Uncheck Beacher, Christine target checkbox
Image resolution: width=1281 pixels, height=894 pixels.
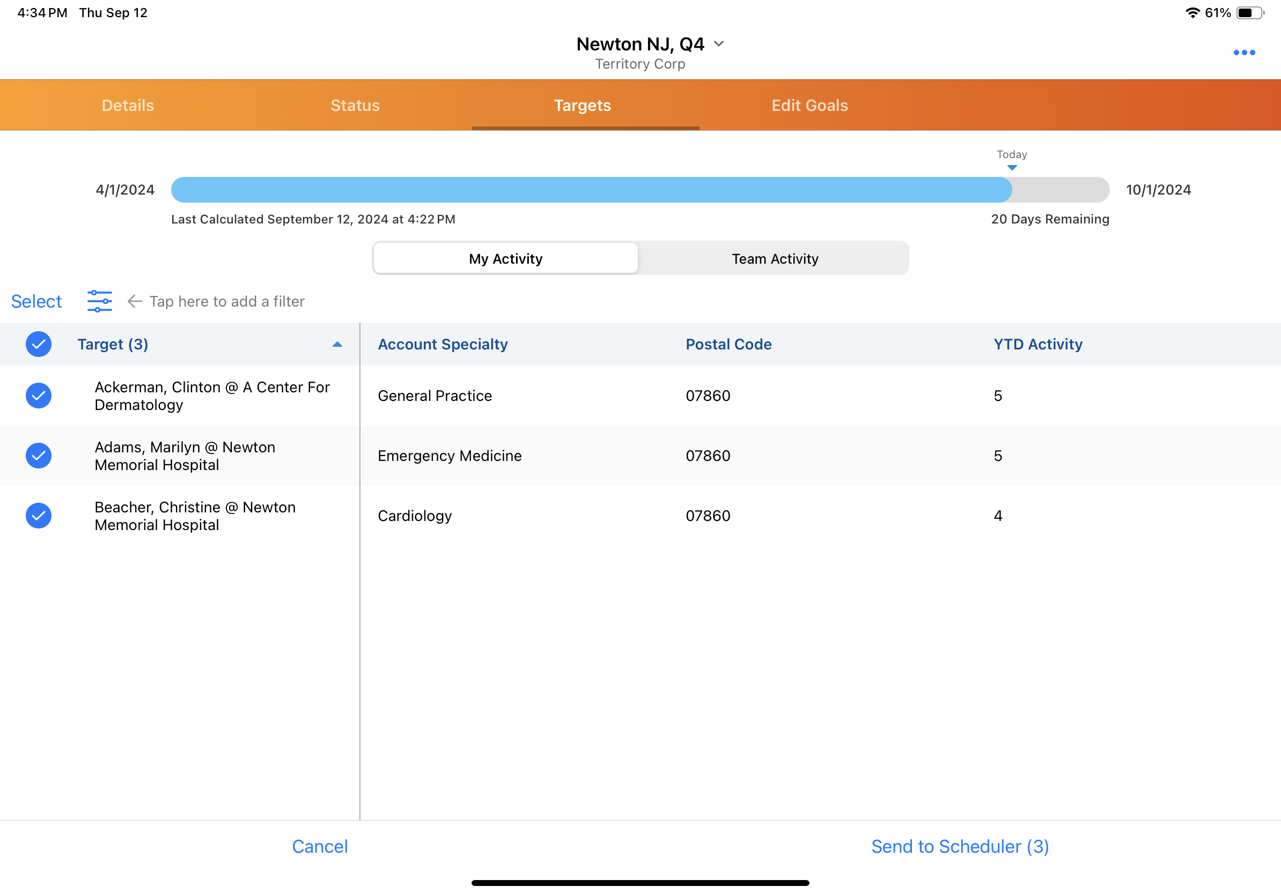[39, 516]
